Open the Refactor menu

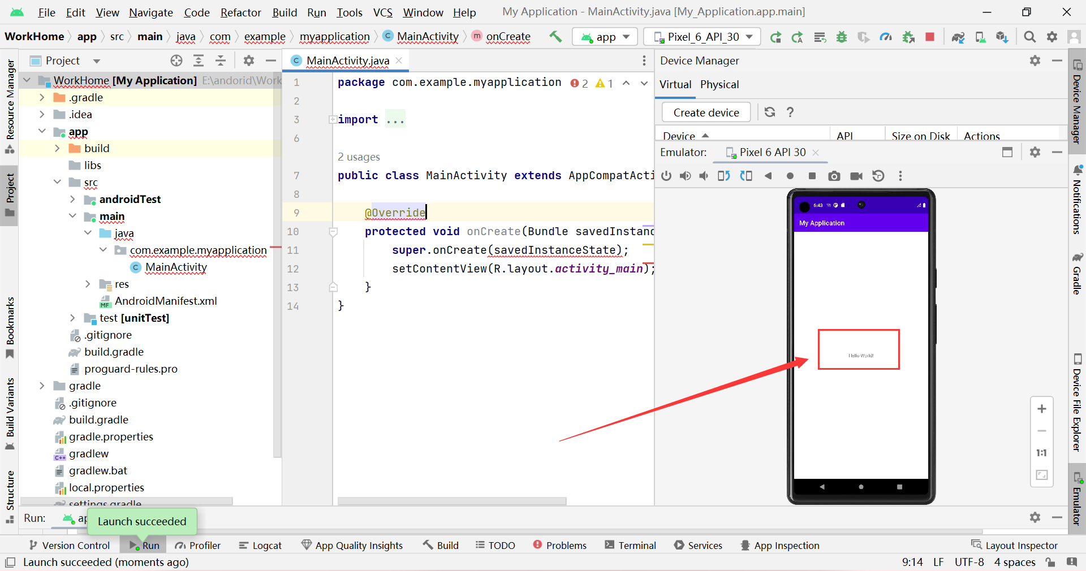pyautogui.click(x=240, y=12)
